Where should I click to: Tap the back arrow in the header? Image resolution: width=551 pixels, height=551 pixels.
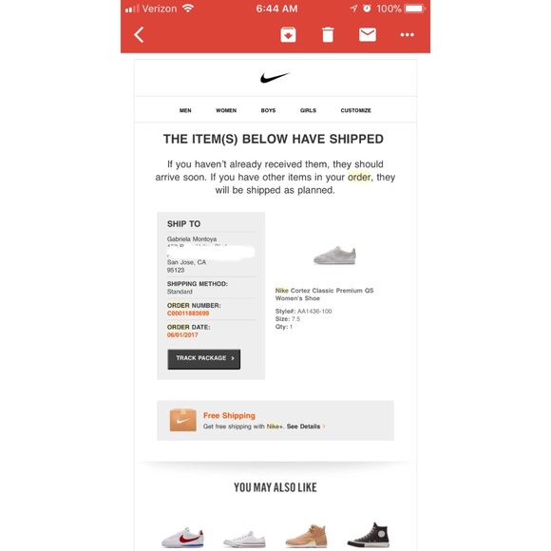139,35
